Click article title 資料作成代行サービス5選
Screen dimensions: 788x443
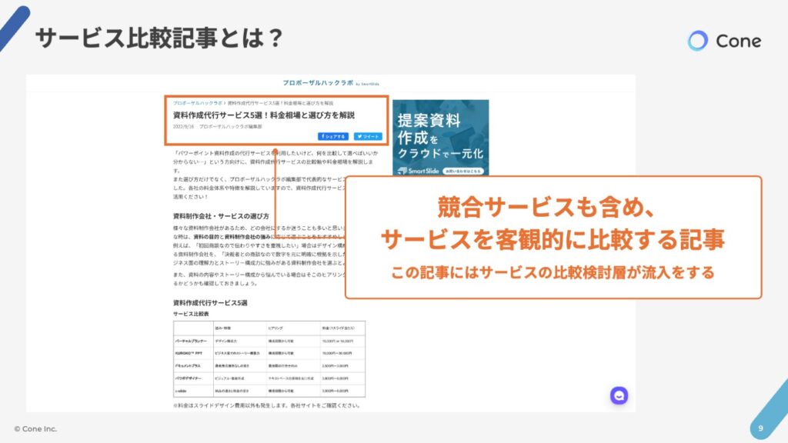pyautogui.click(x=264, y=115)
